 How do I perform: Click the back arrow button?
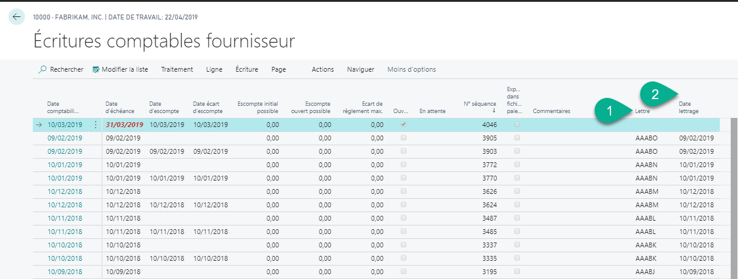tap(16, 17)
